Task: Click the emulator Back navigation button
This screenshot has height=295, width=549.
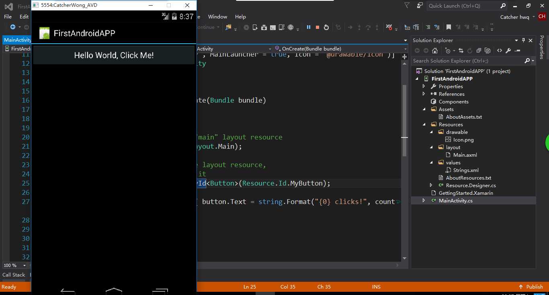Action: pos(68,291)
